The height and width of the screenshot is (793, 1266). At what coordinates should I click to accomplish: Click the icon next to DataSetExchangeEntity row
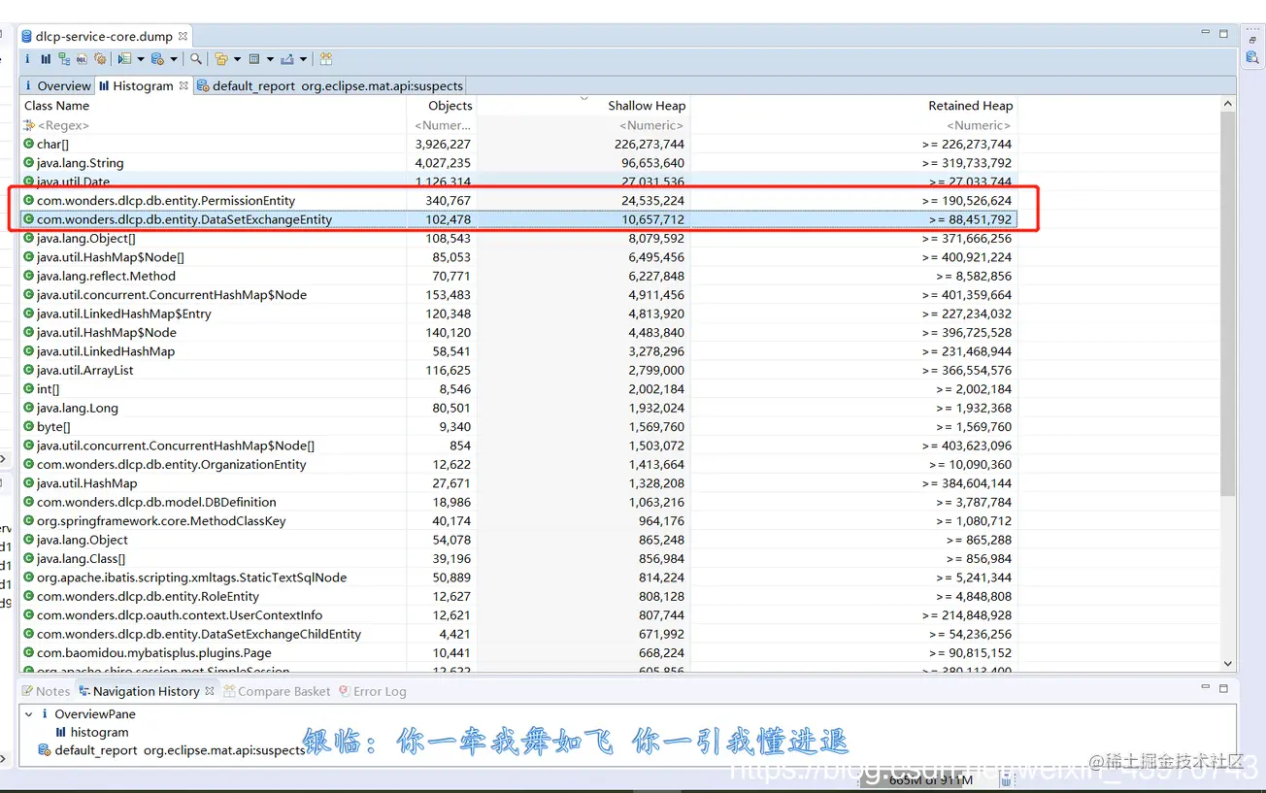point(29,219)
